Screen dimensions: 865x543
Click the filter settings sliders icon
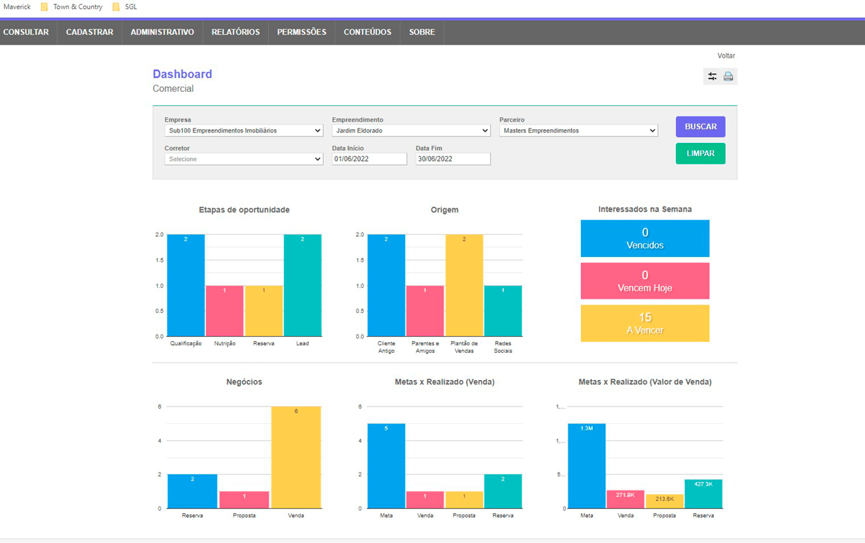[712, 77]
